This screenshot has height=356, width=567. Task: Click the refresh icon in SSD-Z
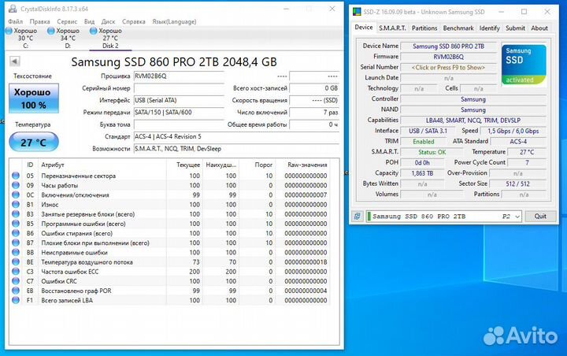(358, 217)
